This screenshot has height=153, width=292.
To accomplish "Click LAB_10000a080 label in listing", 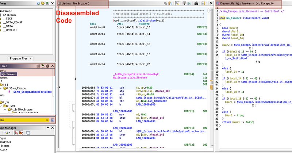I will (123, 111).
